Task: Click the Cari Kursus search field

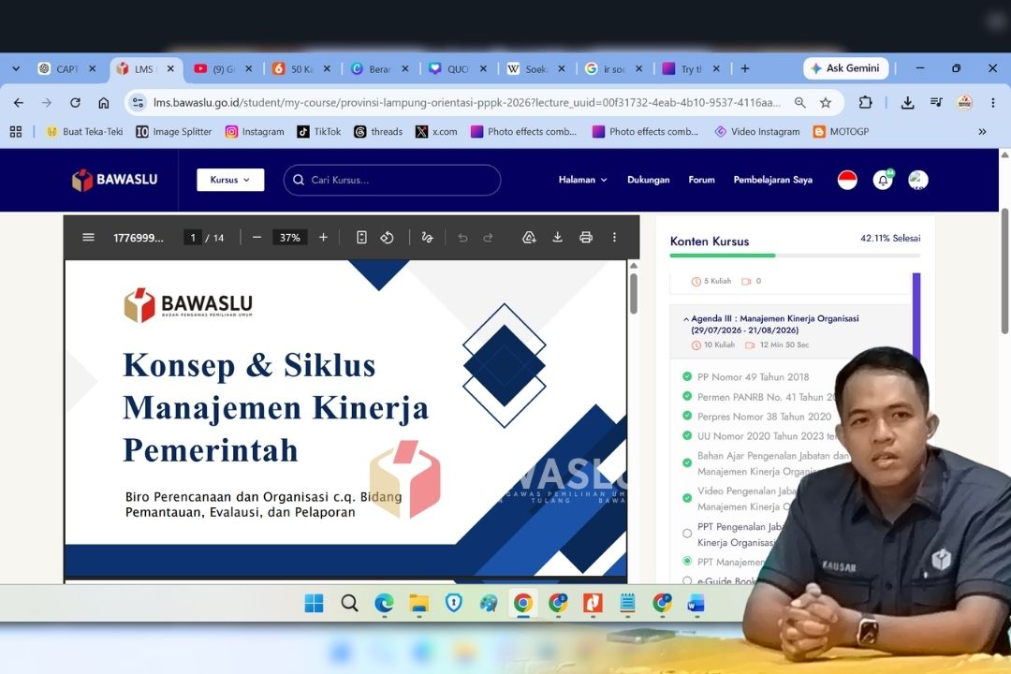Action: (392, 180)
